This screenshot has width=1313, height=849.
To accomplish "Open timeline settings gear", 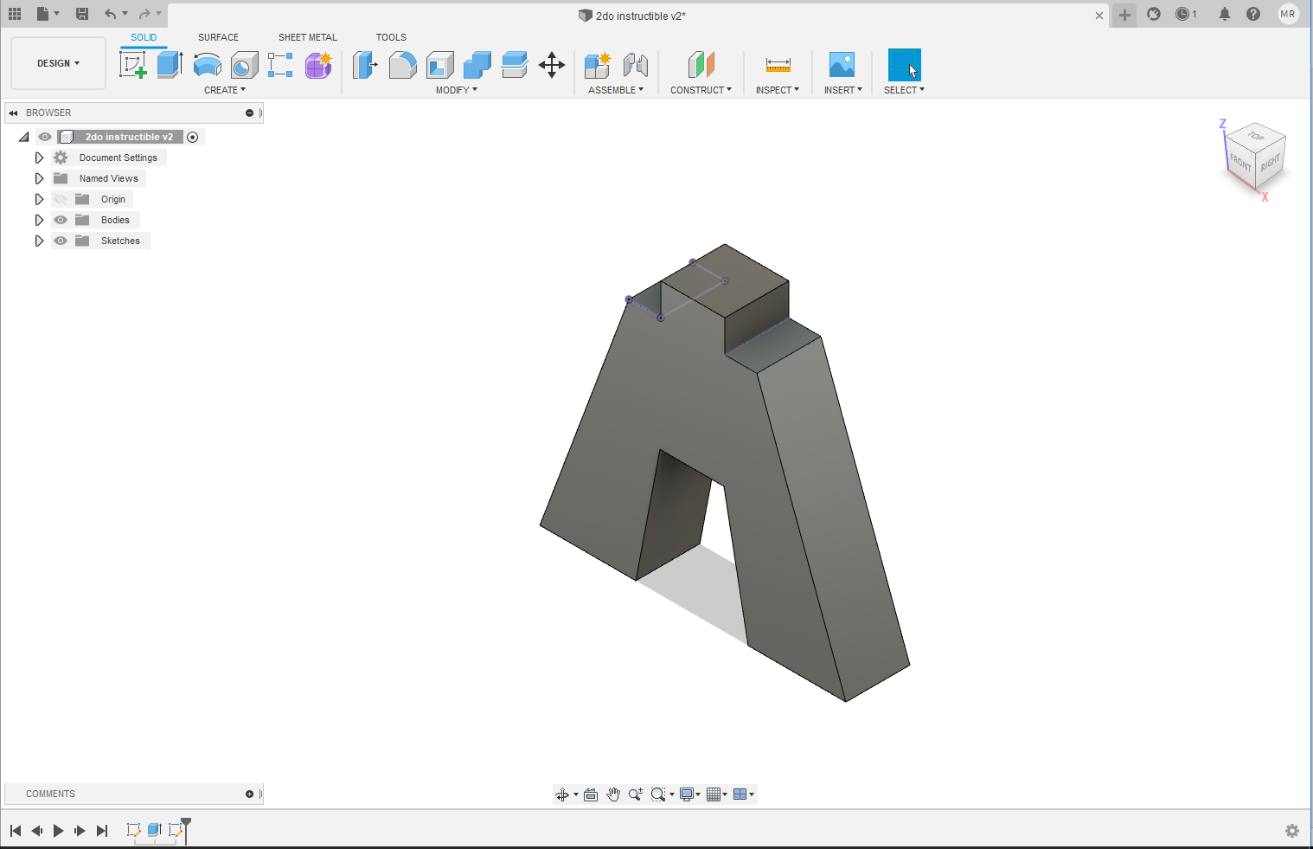I will pos(1292,831).
